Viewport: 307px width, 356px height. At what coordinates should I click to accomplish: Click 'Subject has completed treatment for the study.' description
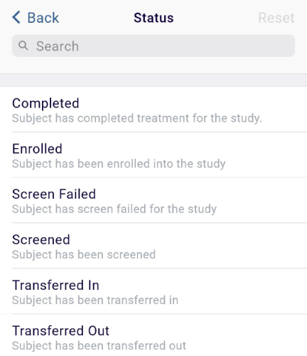[137, 118]
